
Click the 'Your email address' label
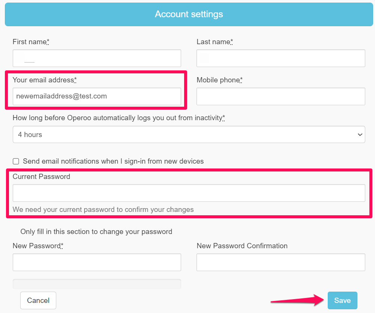click(x=43, y=80)
